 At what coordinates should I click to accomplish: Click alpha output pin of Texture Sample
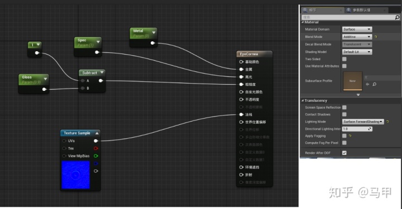point(95,171)
